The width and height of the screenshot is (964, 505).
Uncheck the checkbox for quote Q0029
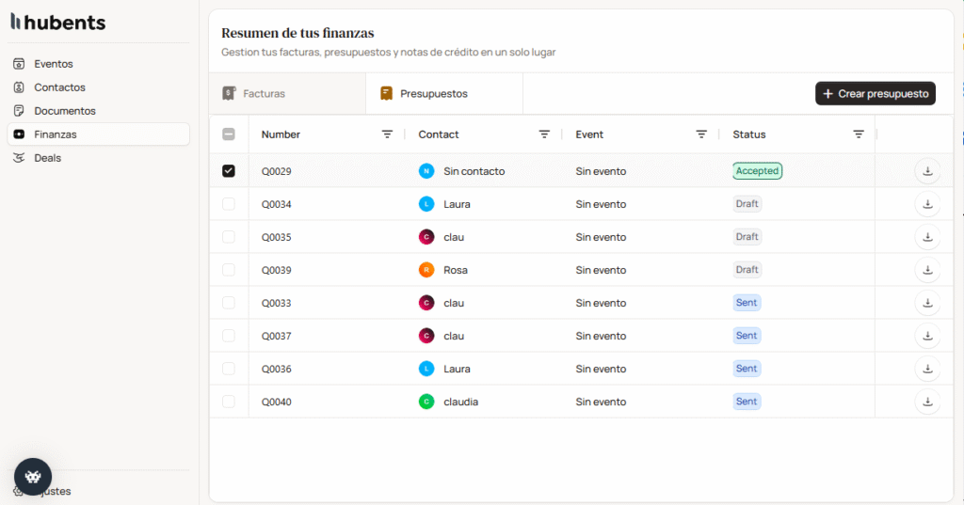point(229,171)
